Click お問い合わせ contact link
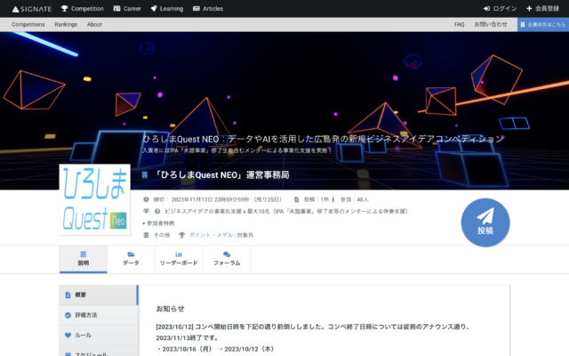The width and height of the screenshot is (569, 356). 491,24
